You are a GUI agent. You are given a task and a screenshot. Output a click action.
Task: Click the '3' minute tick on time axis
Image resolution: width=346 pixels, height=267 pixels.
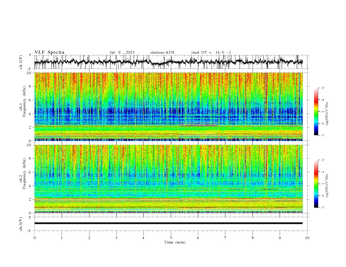pyautogui.click(x=116, y=238)
